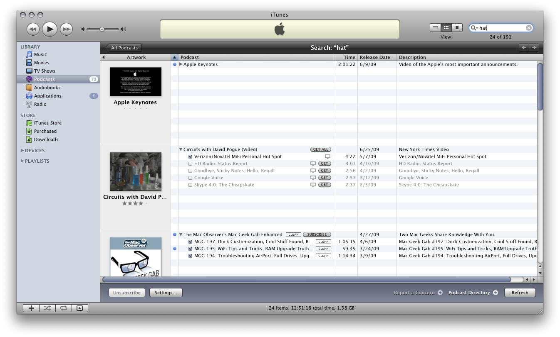Click Apple Keynotes artwork thumbnail
The height and width of the screenshot is (337, 560).
[136, 82]
